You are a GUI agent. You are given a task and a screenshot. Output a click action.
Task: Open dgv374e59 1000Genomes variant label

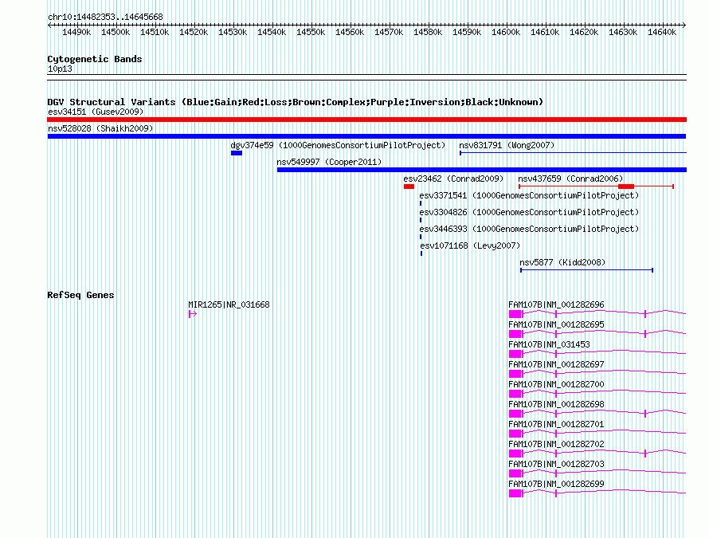coord(338,145)
